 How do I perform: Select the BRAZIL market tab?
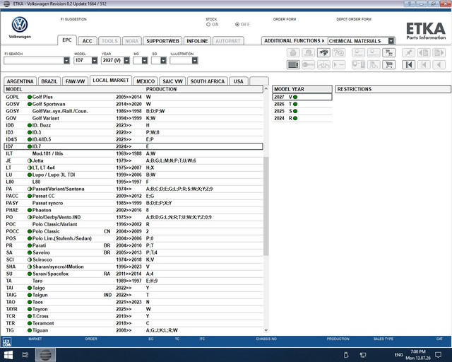(49, 81)
